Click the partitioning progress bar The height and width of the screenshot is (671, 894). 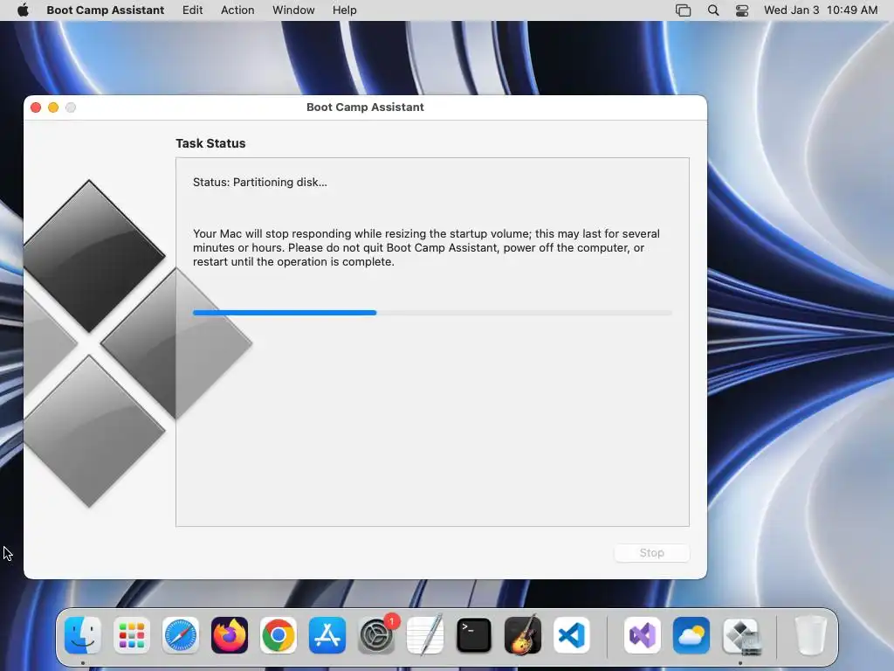point(432,313)
